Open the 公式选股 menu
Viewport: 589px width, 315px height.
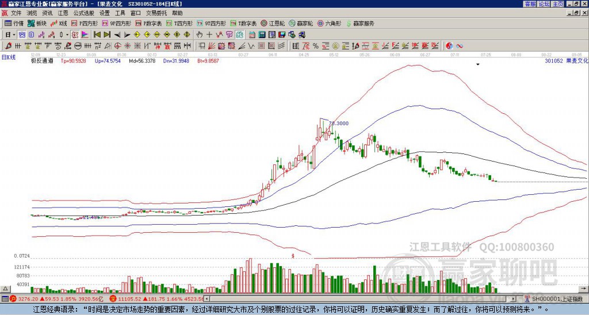84,13
